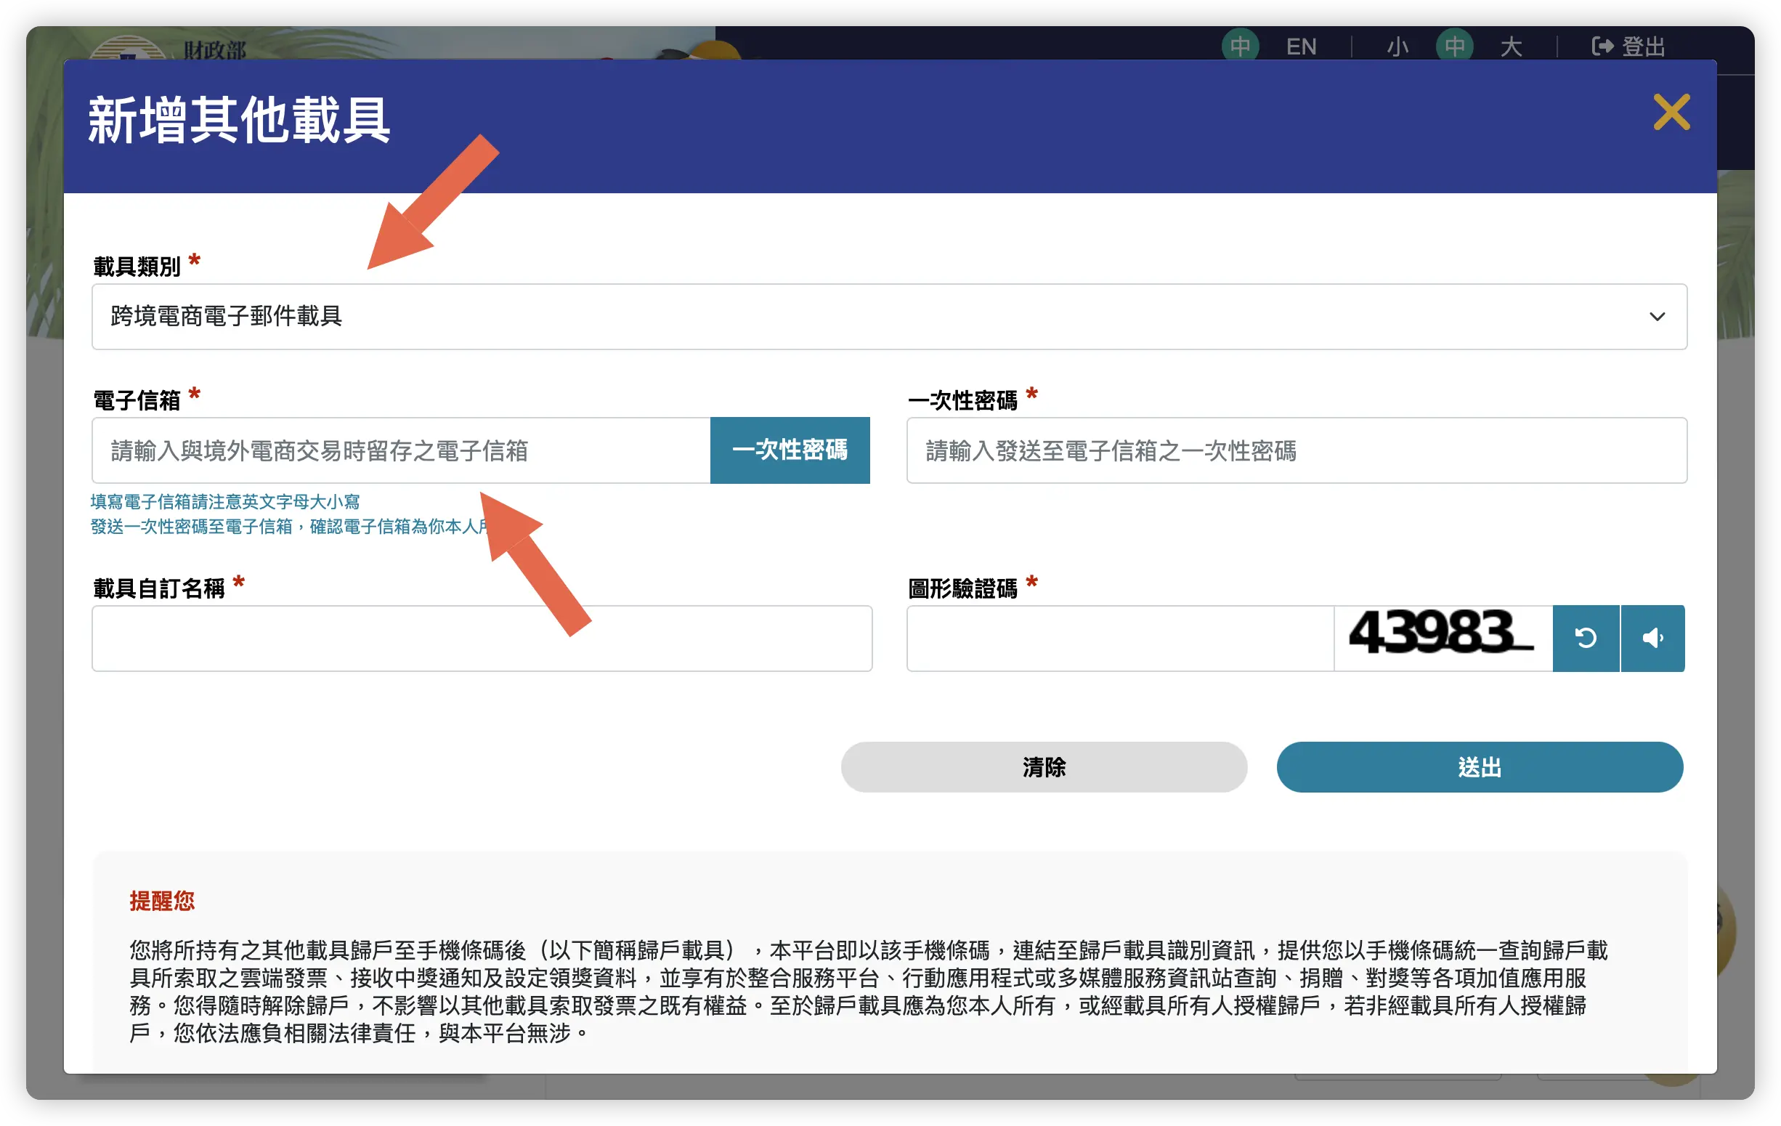This screenshot has width=1781, height=1126.
Task: Send one-time code via 一次性密碼 button
Action: [790, 450]
